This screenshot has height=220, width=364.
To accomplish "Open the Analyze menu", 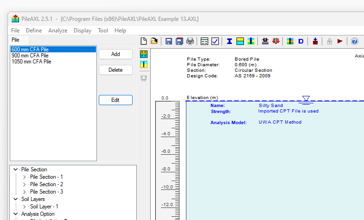I will click(58, 31).
